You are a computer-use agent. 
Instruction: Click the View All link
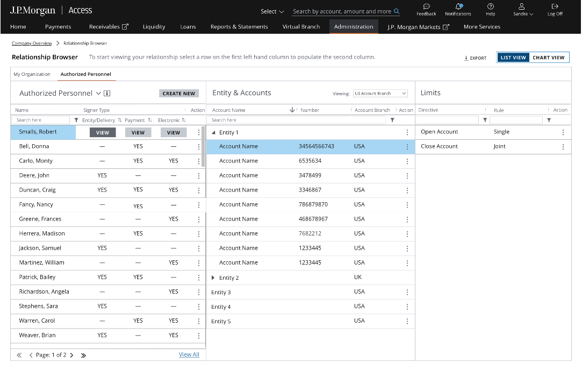[x=189, y=354]
